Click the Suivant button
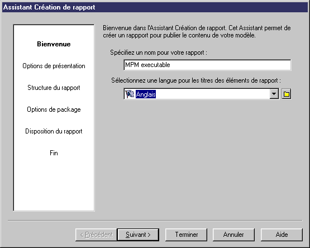Screen dimensions: 310x248 [138, 235]
